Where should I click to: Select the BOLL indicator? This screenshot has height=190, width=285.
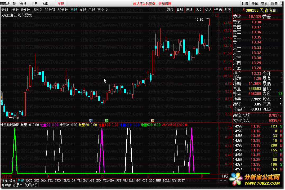click(166, 180)
